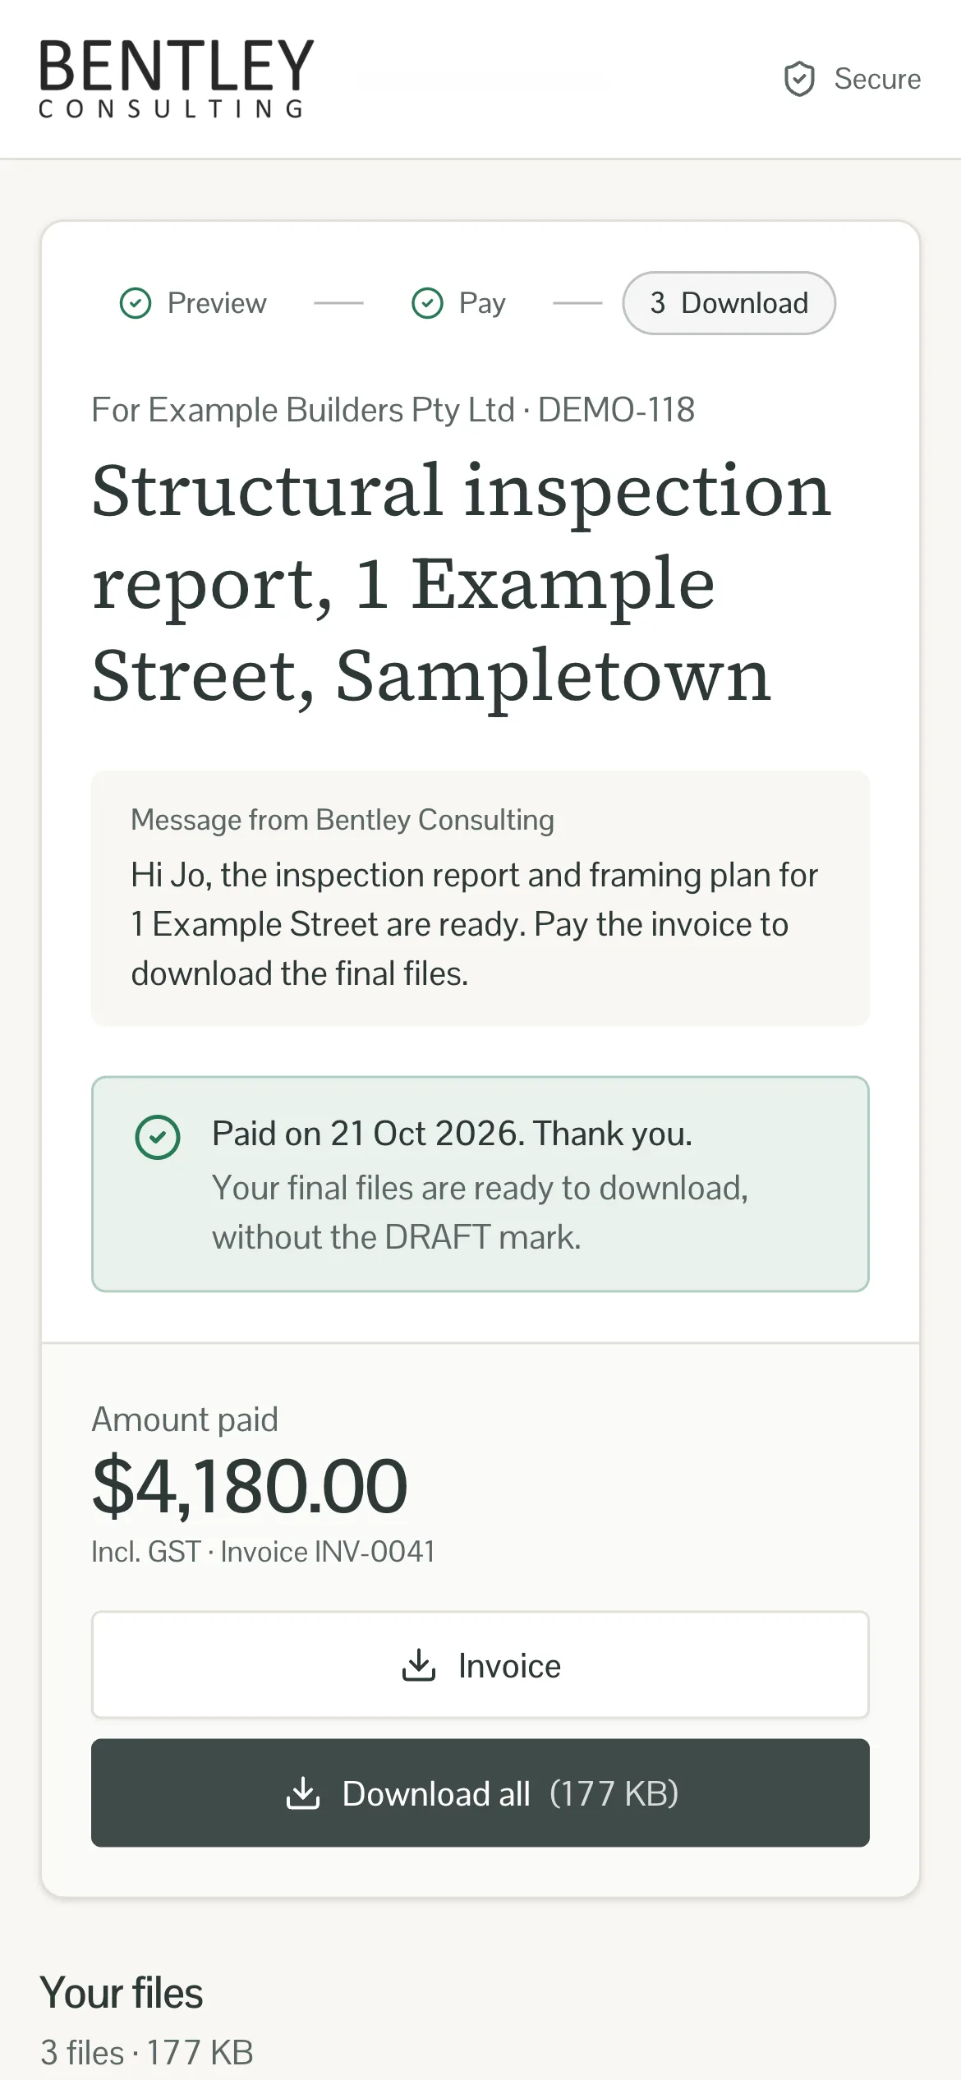Click the Bentley Consulting logo
The image size is (961, 2080).
point(177,79)
